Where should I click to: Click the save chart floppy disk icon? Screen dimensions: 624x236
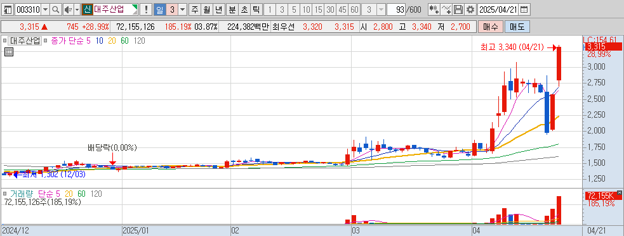[x=458, y=9]
